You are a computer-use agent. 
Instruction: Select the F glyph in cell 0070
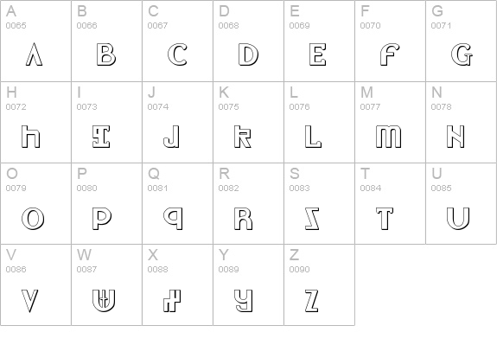point(390,54)
